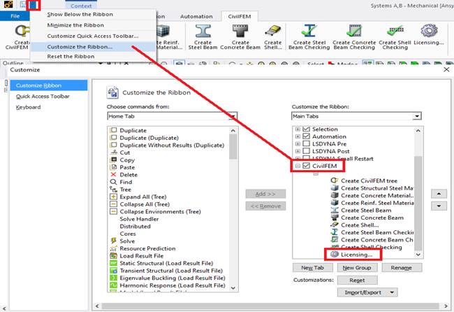This screenshot has width=454, height=312.
Task: Collapse the CivilFEM tree node
Action: [x=298, y=166]
